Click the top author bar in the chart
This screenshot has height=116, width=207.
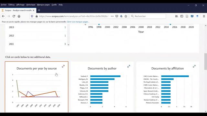click(x=105, y=76)
